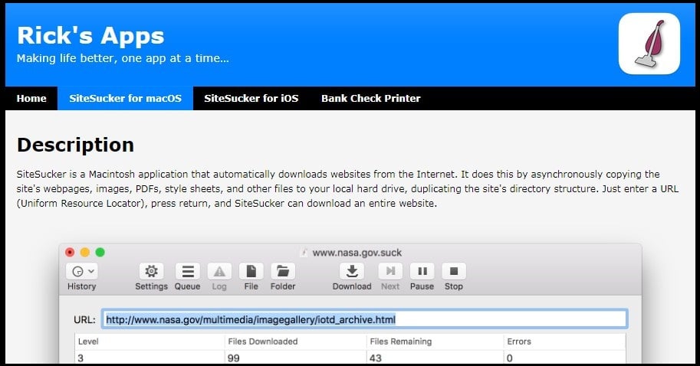Screen dimensions: 700x366
Task: Open Settings gear in SiteSucker toolbar
Action: point(151,271)
